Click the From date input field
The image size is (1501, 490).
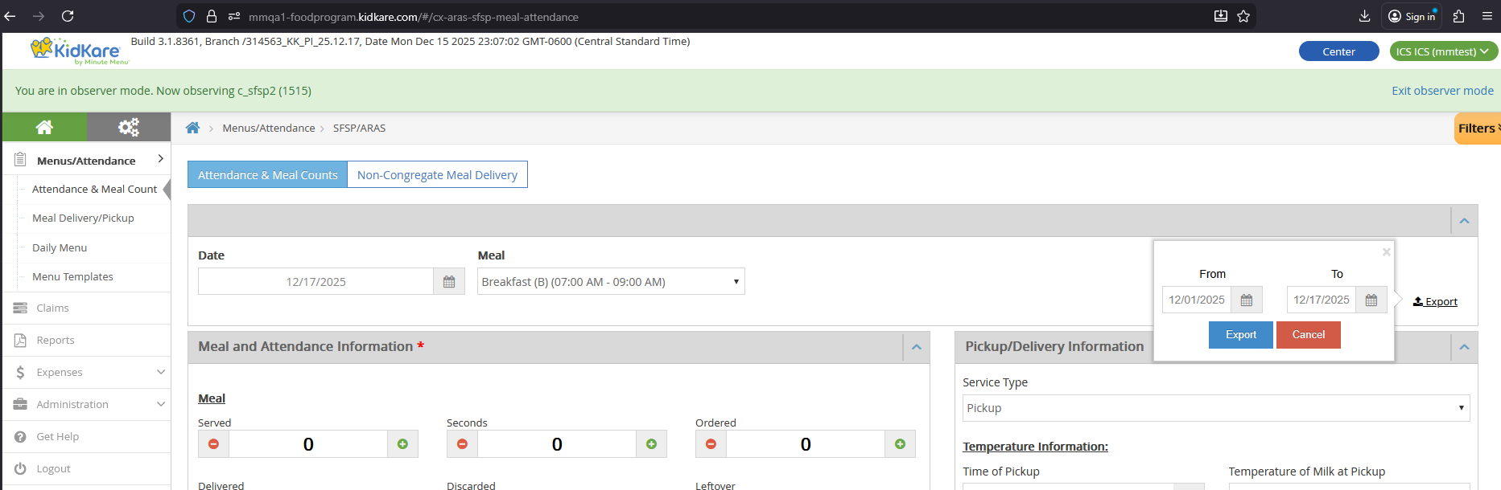1197,300
